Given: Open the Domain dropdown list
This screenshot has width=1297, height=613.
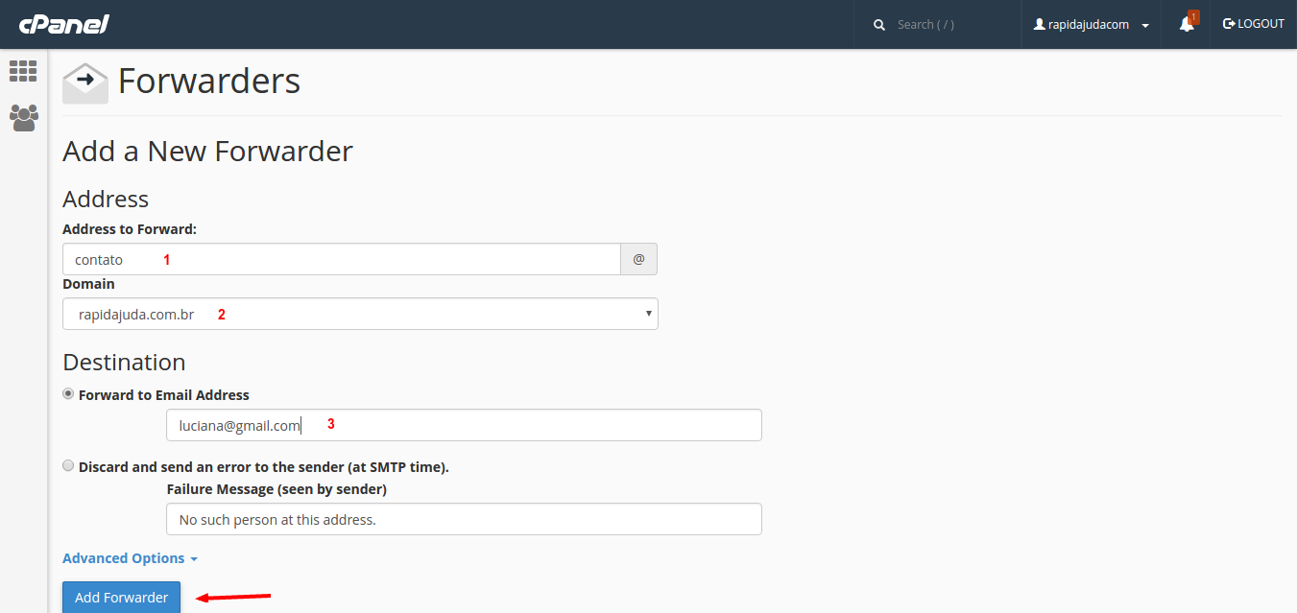Looking at the screenshot, I should tap(360, 314).
